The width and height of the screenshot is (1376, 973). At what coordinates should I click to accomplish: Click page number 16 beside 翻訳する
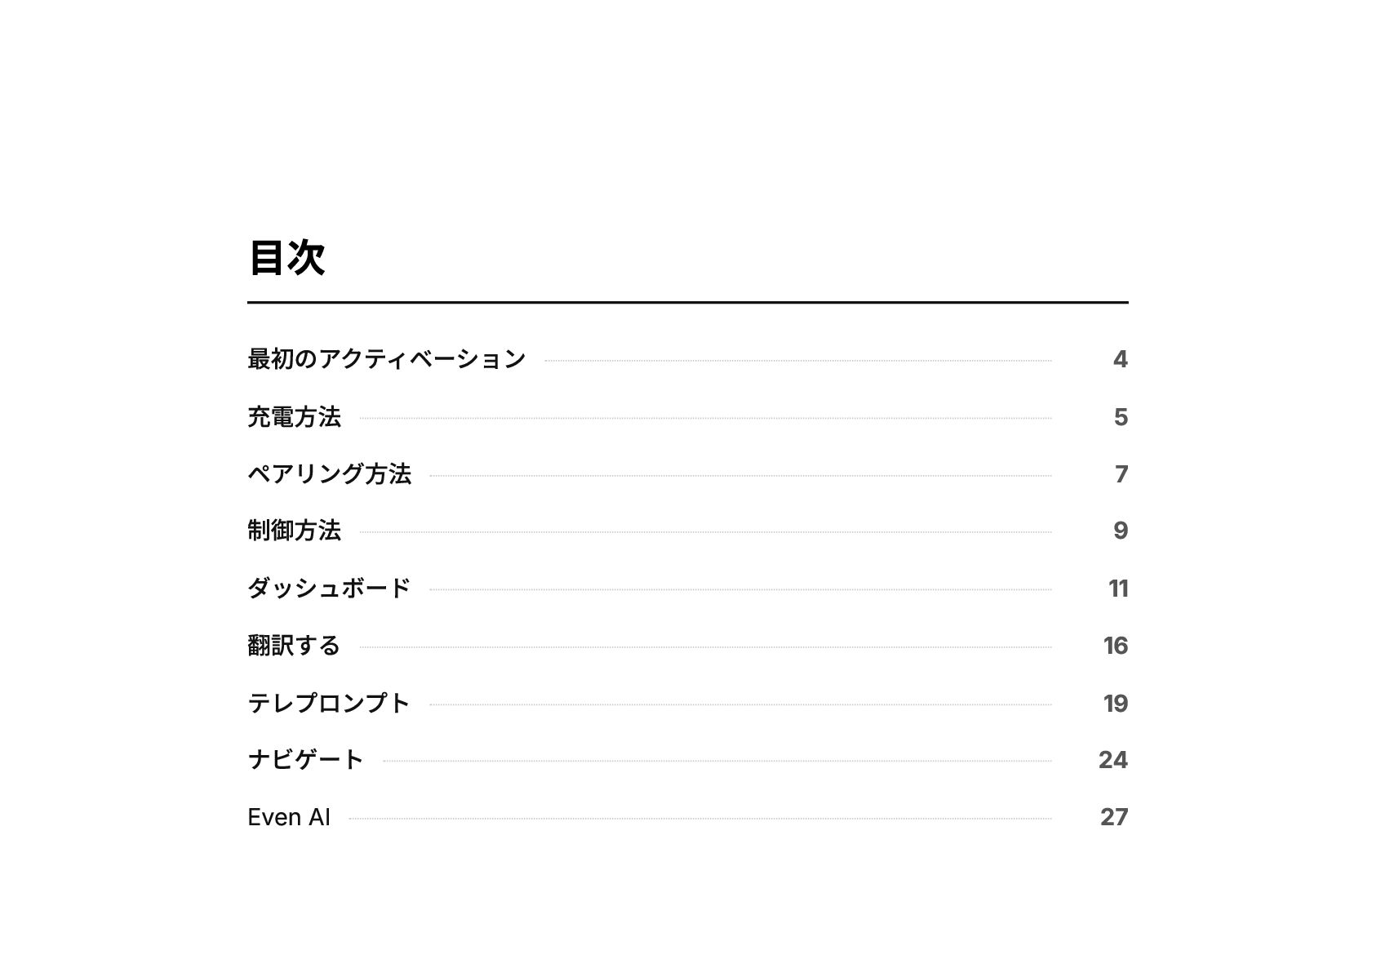pyautogui.click(x=1116, y=646)
